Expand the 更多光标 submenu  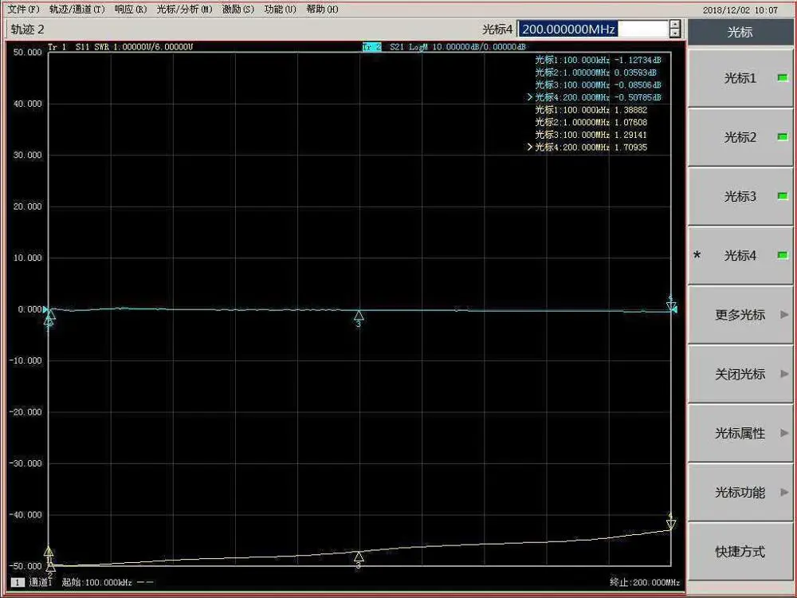(x=740, y=315)
